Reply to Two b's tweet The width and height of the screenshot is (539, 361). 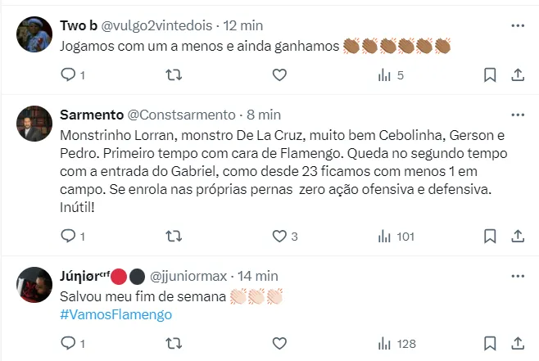(70, 75)
